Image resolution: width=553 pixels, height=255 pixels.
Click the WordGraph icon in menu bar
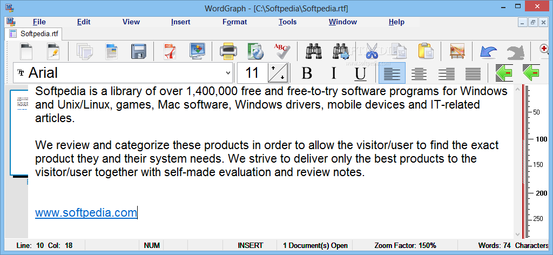point(11,22)
